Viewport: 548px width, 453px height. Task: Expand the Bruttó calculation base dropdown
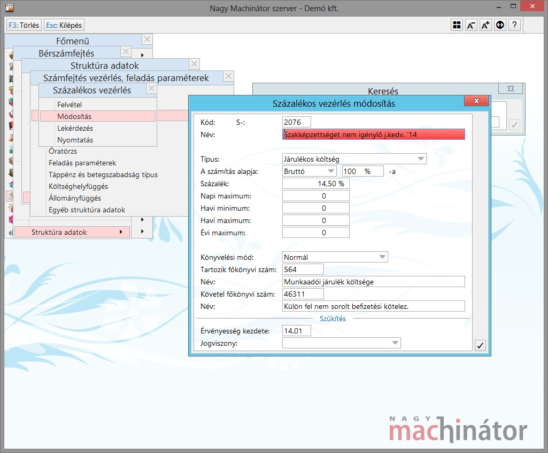(330, 171)
